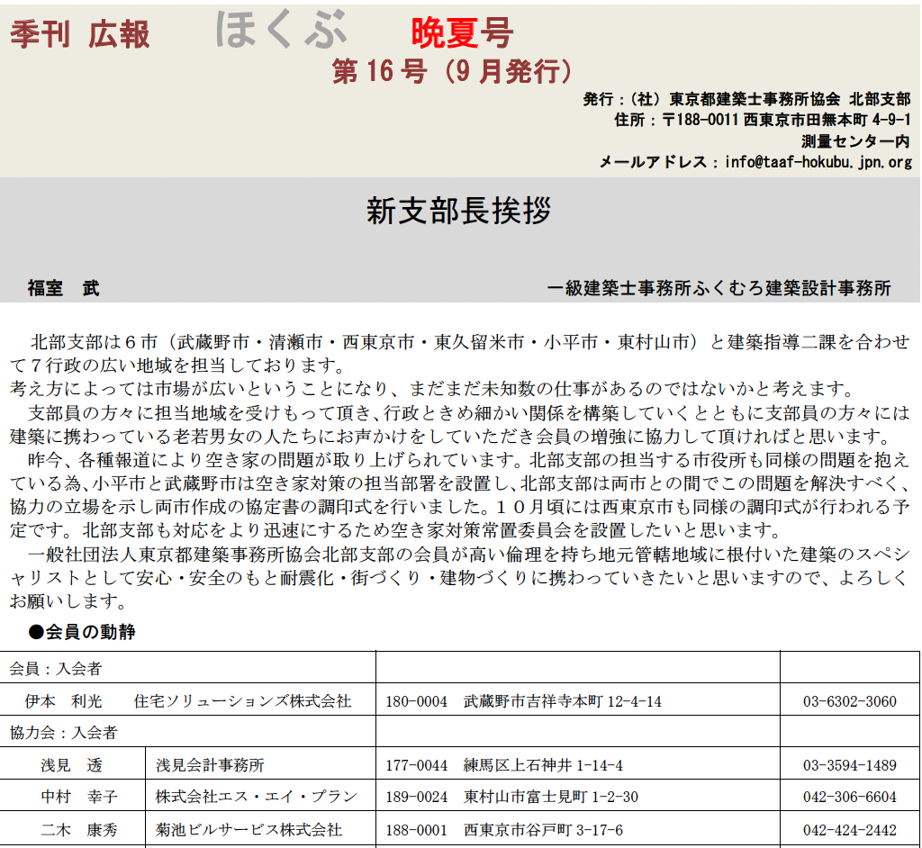Click the phone number 03-3594-1489
The image size is (922, 848).
coord(849,765)
